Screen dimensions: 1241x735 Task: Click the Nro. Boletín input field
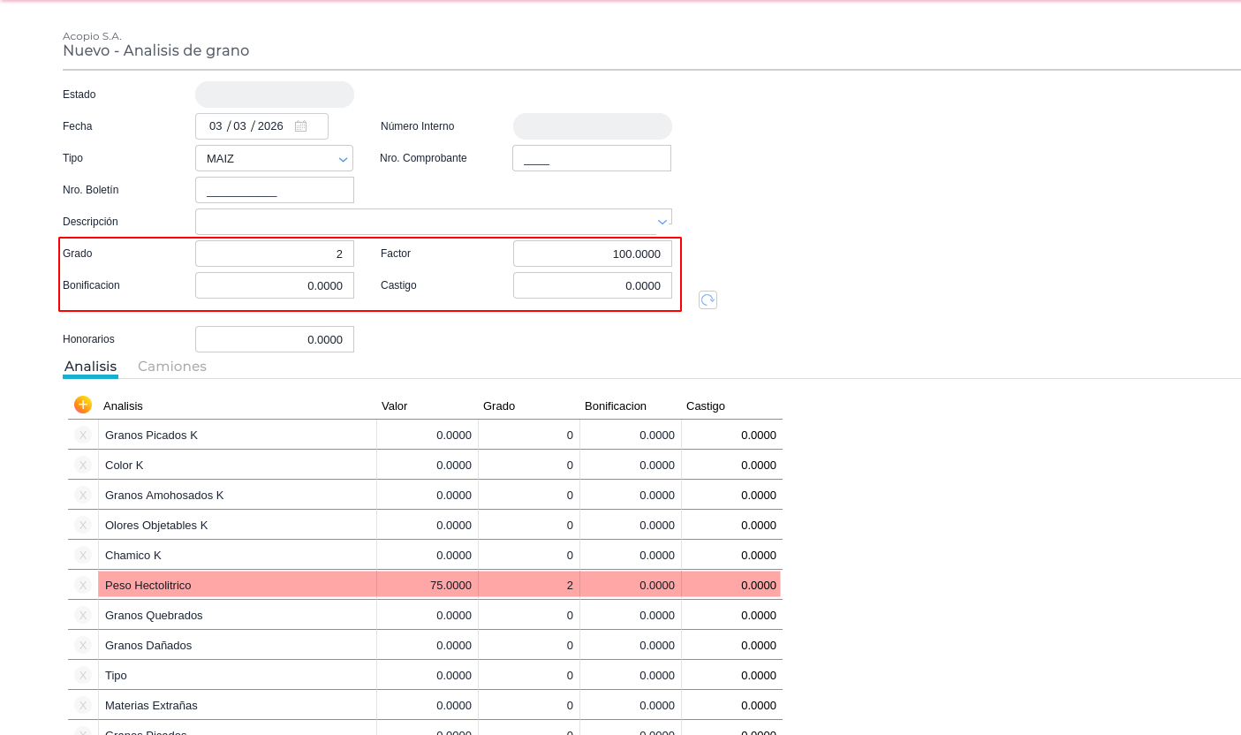coord(274,190)
